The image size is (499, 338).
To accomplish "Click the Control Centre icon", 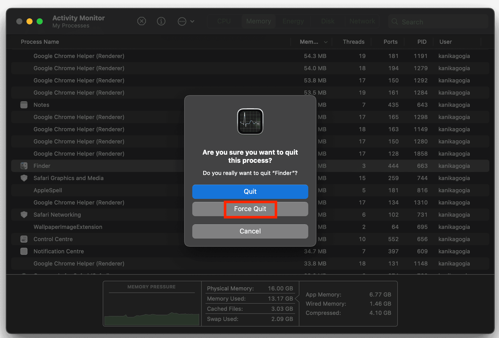I will (24, 239).
